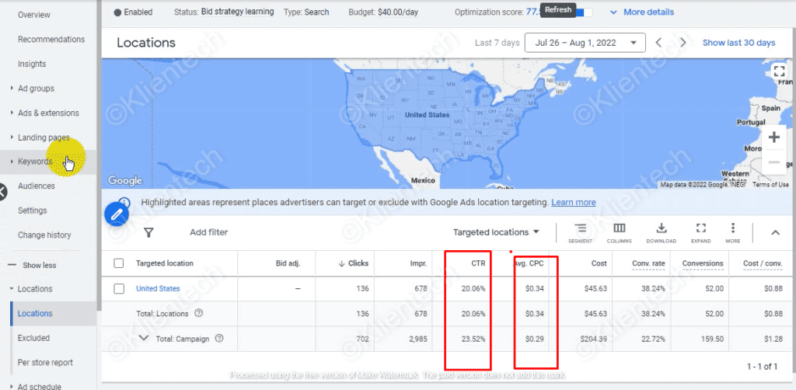Screen dimensions: 796x390
Task: Expand the Total: Campaign row
Action: [144, 338]
